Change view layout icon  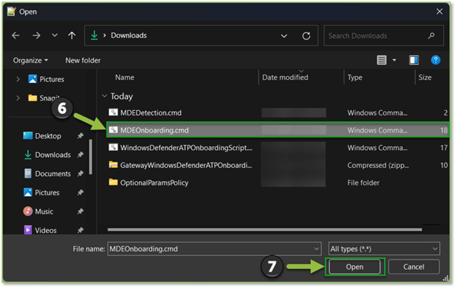point(382,60)
